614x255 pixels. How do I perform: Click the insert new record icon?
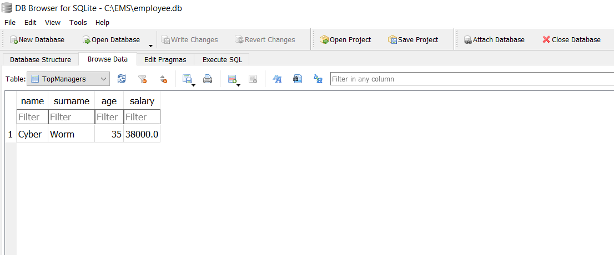(x=232, y=79)
